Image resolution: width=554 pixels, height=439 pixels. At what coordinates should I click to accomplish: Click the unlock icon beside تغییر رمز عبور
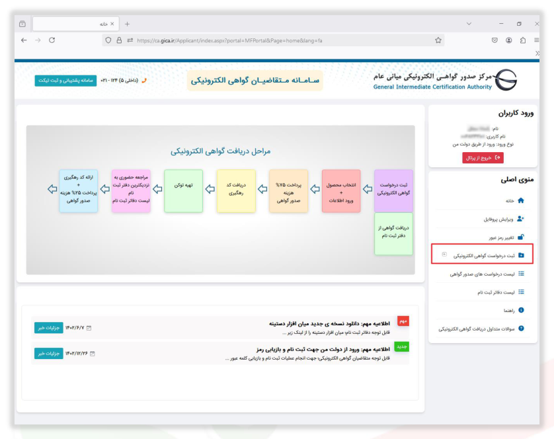pos(521,237)
